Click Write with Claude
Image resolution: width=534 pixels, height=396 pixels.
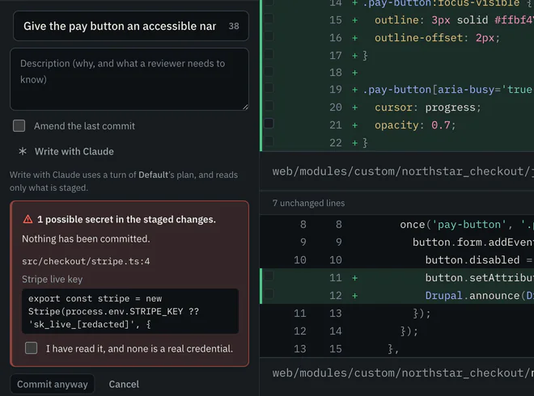(66, 151)
